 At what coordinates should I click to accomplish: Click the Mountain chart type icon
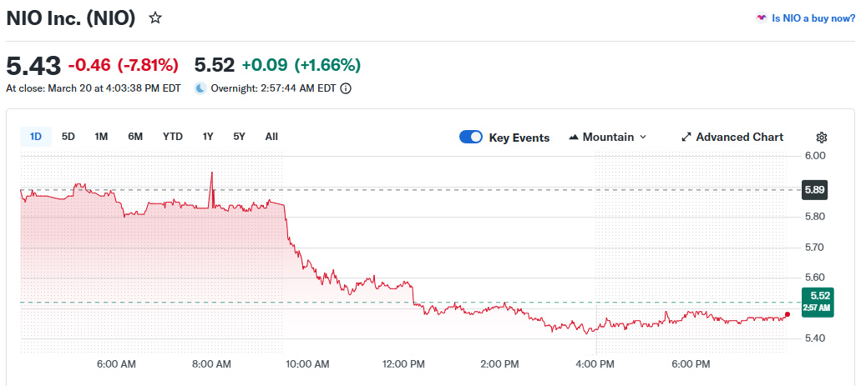574,137
